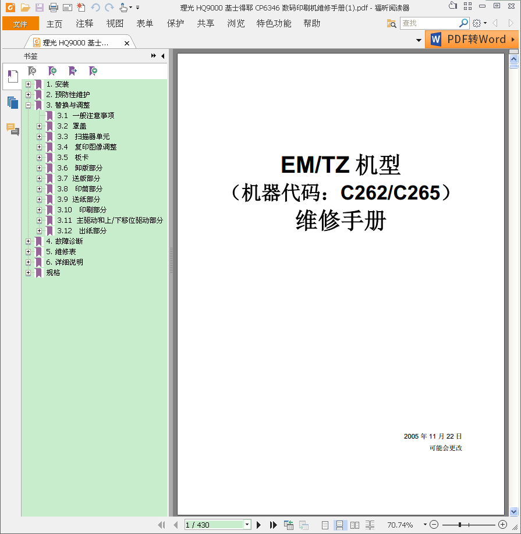Collapse the 3. 替换与调整 bookmark
The width and height of the screenshot is (521, 534).
coord(29,105)
